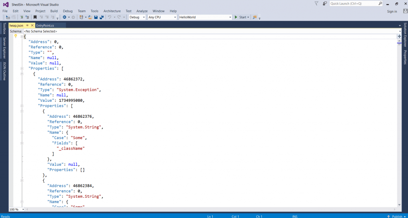Open the JSON Outline side tab

[4, 71]
